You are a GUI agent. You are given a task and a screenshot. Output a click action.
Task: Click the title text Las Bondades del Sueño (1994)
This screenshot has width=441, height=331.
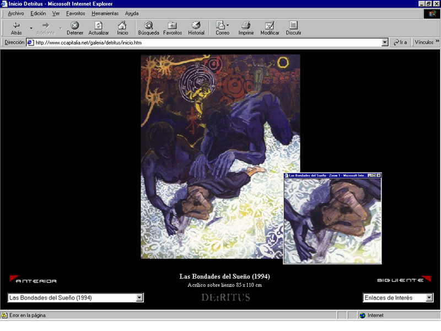click(x=225, y=276)
